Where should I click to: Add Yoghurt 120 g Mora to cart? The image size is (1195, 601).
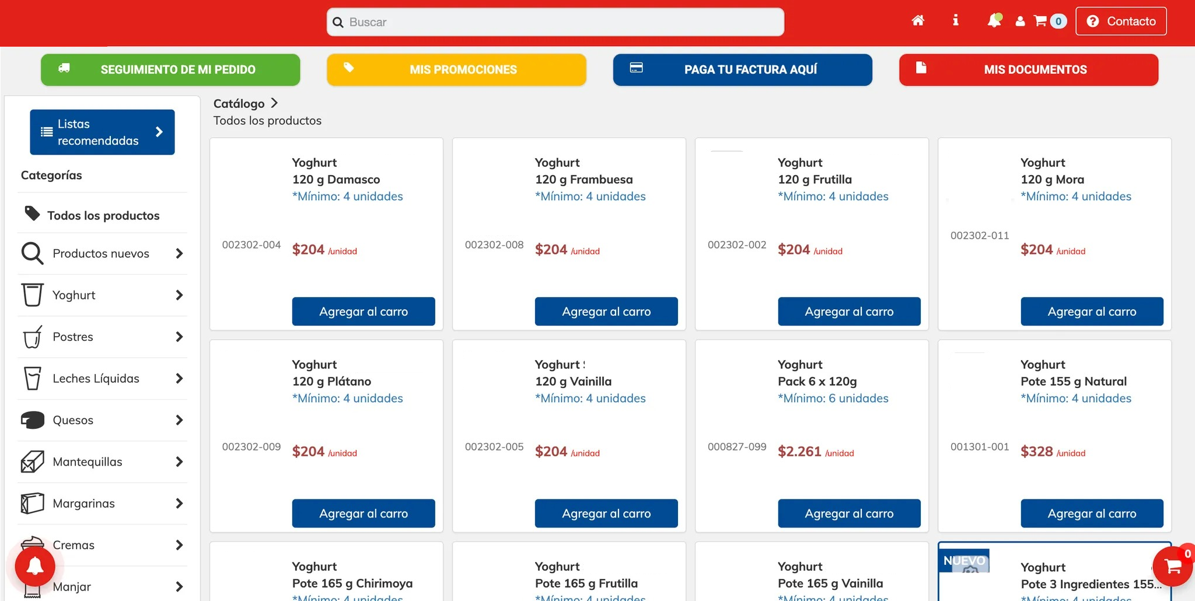point(1092,312)
